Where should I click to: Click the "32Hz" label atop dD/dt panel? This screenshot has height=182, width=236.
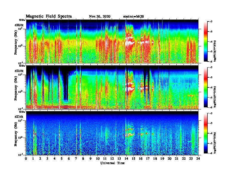[x=22, y=66]
